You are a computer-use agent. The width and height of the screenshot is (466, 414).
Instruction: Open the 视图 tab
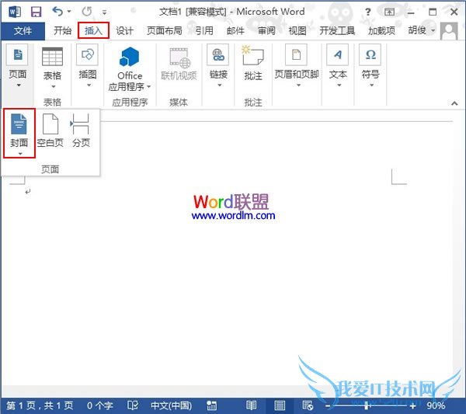(297, 30)
